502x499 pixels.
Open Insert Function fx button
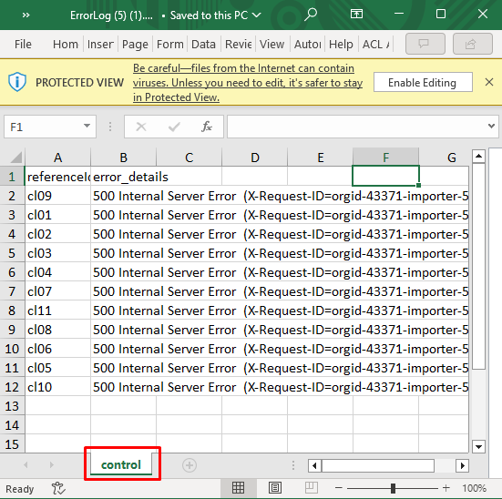[207, 127]
